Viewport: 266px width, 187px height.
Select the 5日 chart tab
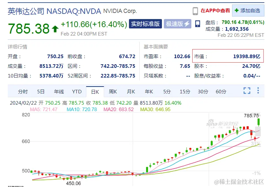coord(41,92)
